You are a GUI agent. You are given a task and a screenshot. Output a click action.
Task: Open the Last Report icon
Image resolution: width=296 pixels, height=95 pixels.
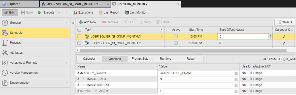[x=101, y=13]
